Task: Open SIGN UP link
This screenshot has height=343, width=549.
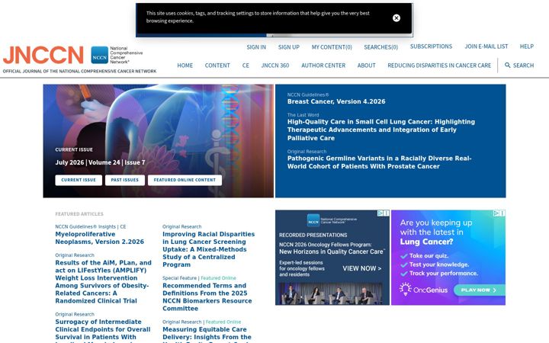Action: pos(288,47)
